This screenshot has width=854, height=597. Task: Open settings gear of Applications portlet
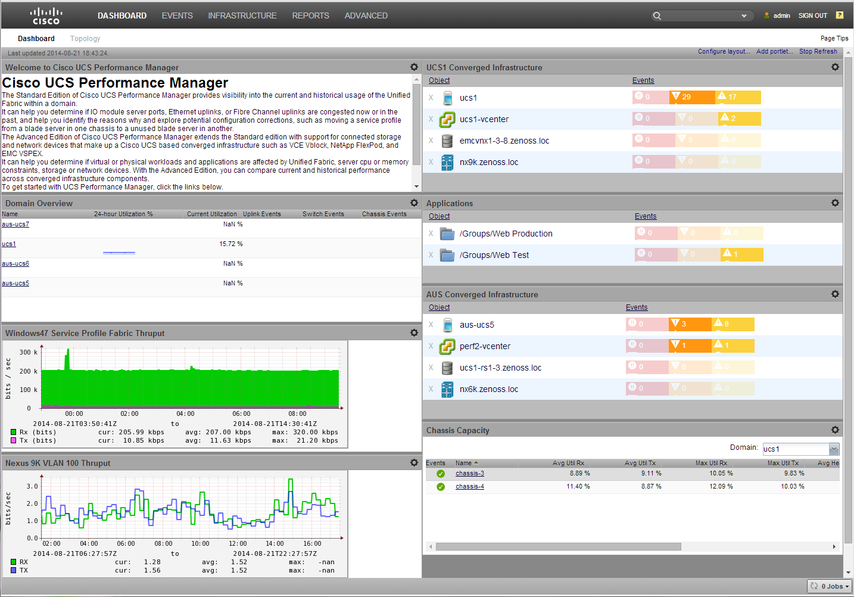(x=835, y=203)
